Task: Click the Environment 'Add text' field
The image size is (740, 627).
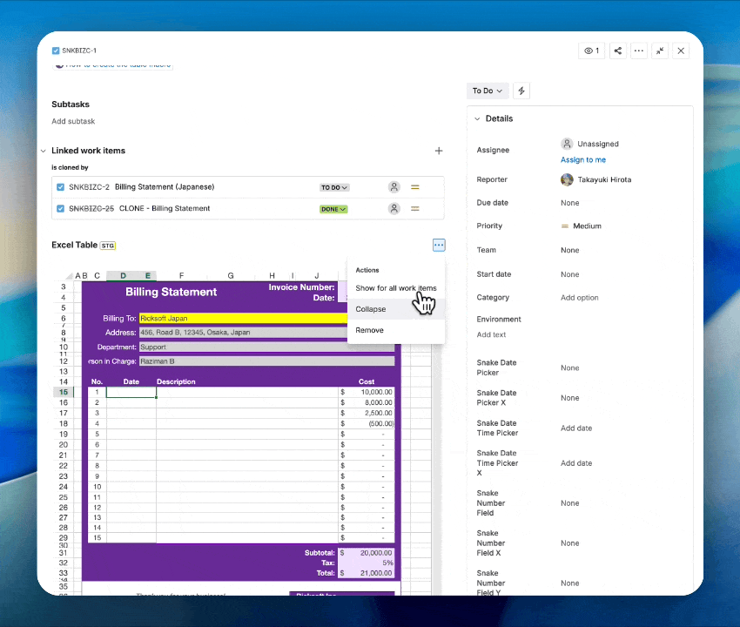Action: (x=491, y=334)
